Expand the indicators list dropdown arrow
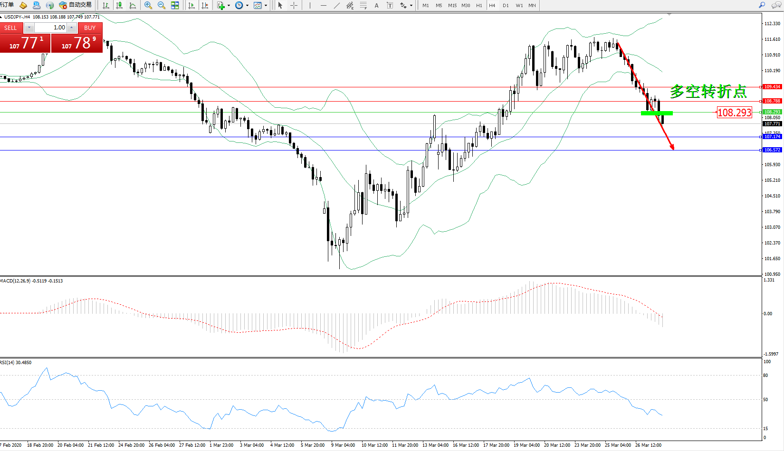784x451 pixels. tap(229, 6)
